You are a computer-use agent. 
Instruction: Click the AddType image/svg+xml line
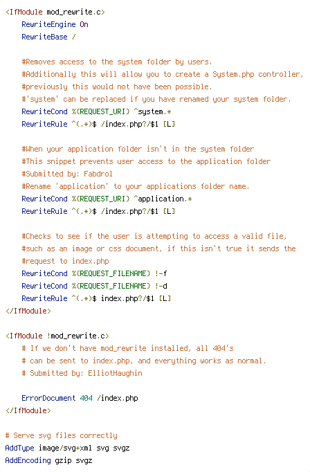(x=67, y=448)
